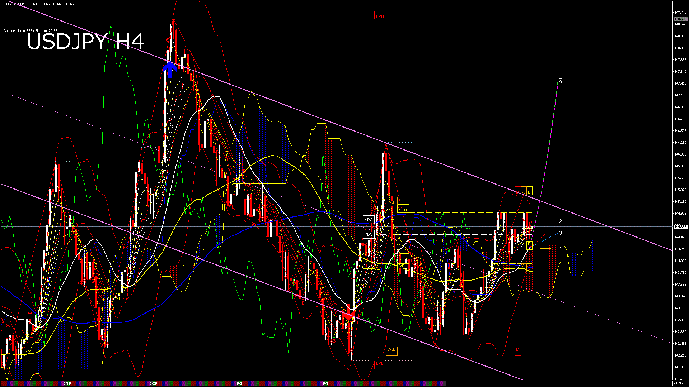
Task: Click the 148.770 price axis value
Action: (680, 12)
